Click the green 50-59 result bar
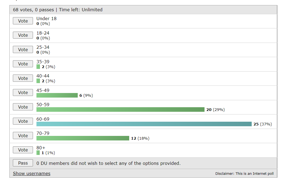The width and height of the screenshot is (286, 182). (x=120, y=110)
